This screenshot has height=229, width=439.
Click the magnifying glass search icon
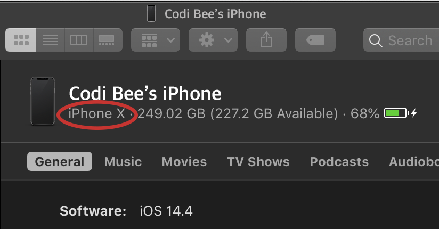[x=376, y=40]
